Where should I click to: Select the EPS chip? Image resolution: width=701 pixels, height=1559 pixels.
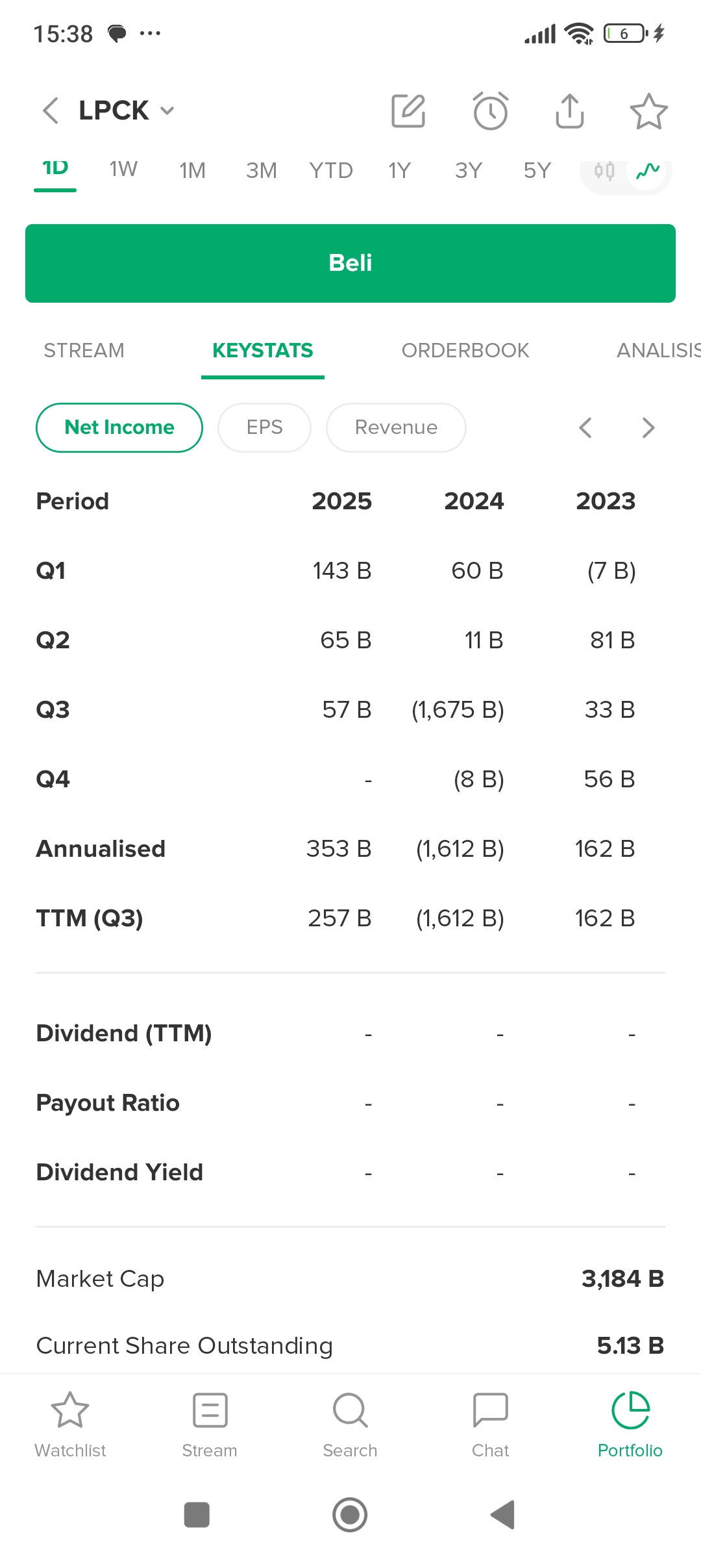click(x=264, y=427)
